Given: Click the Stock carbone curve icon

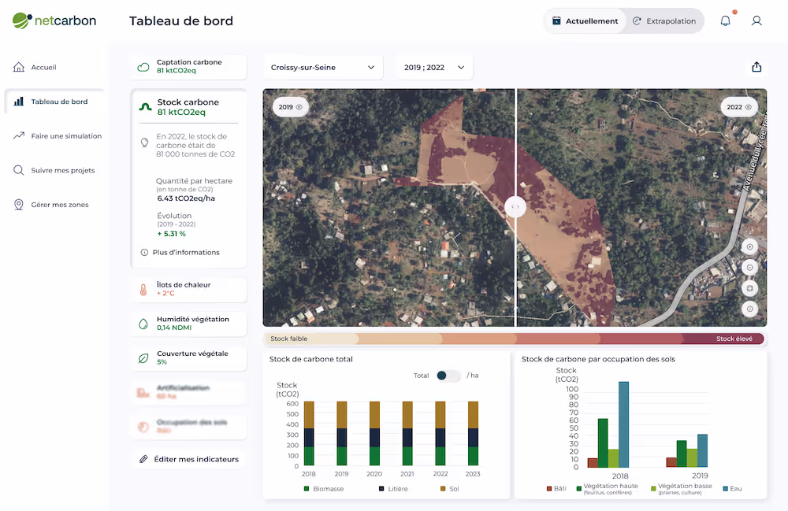Looking at the screenshot, I should click(x=145, y=107).
